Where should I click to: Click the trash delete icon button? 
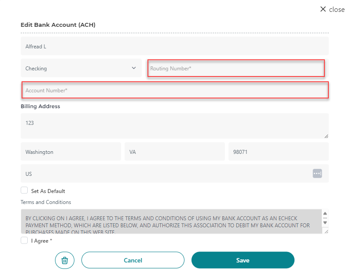click(65, 260)
